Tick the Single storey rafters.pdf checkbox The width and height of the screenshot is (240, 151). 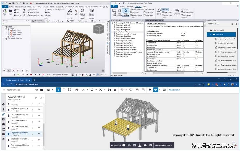216,43
